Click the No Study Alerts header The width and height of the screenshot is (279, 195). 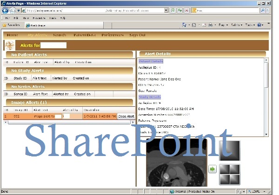[70, 71]
